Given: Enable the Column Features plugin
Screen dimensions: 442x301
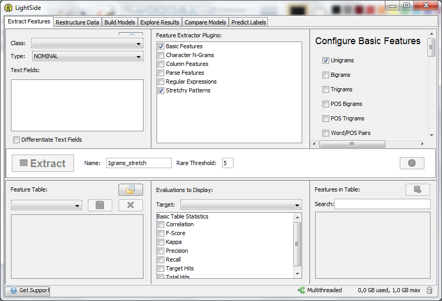Looking at the screenshot, I should click(x=161, y=64).
